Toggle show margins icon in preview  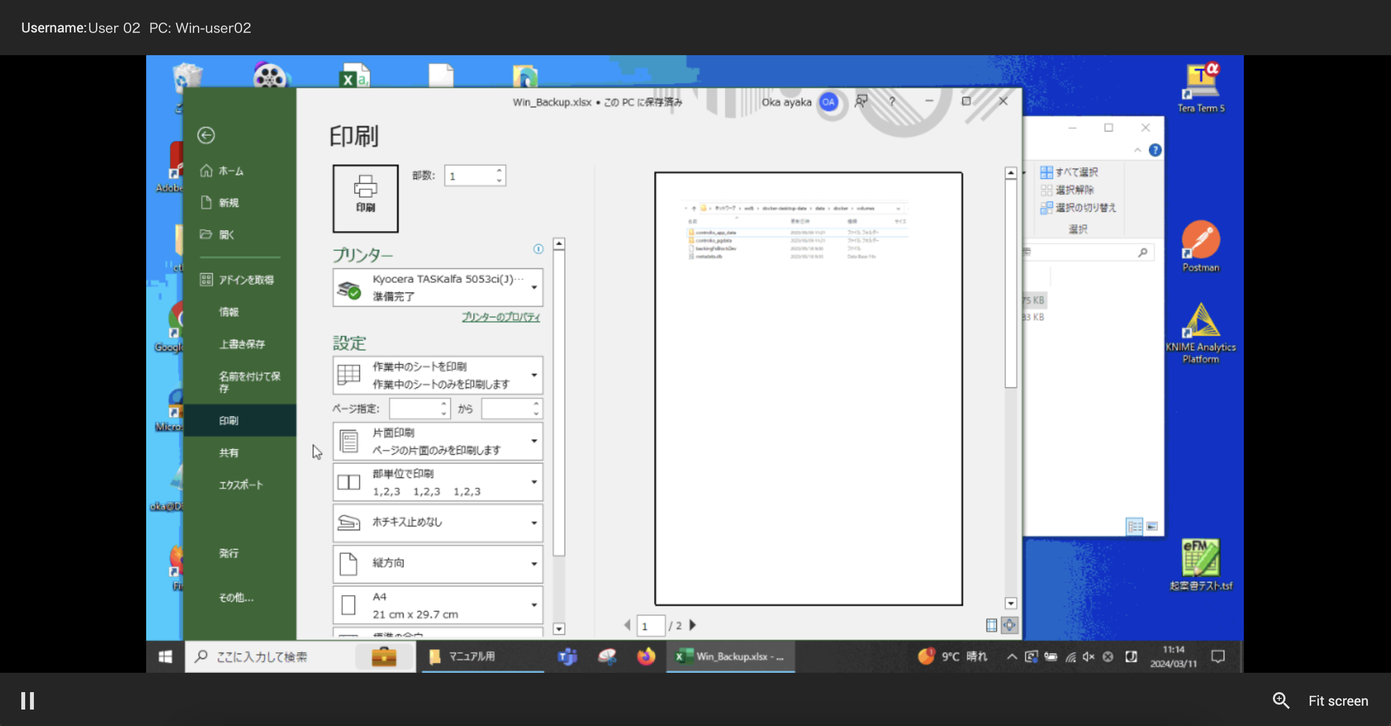991,625
